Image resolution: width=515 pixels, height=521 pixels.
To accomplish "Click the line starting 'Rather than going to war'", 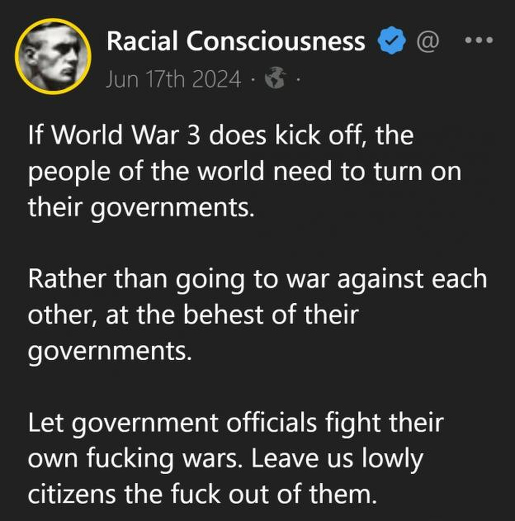I will pyautogui.click(x=257, y=280).
